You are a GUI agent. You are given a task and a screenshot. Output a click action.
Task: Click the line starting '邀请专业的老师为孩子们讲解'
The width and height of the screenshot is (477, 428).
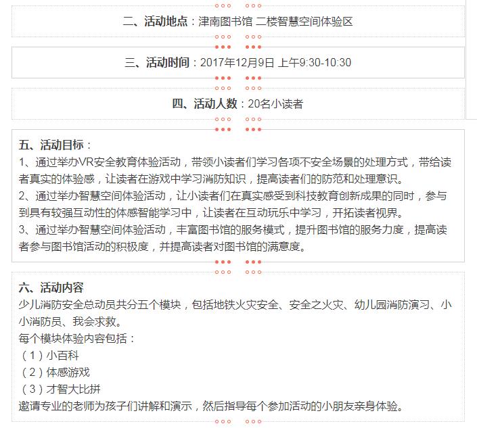[x=211, y=406]
